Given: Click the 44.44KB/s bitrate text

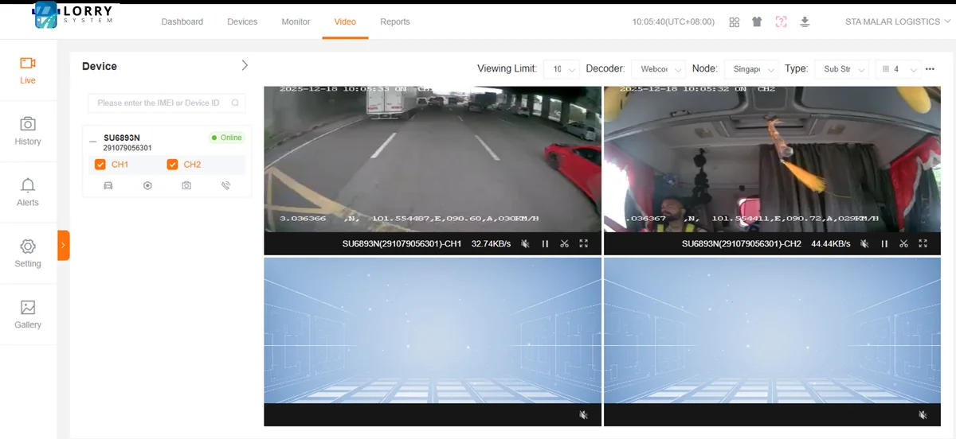Looking at the screenshot, I should 831,244.
